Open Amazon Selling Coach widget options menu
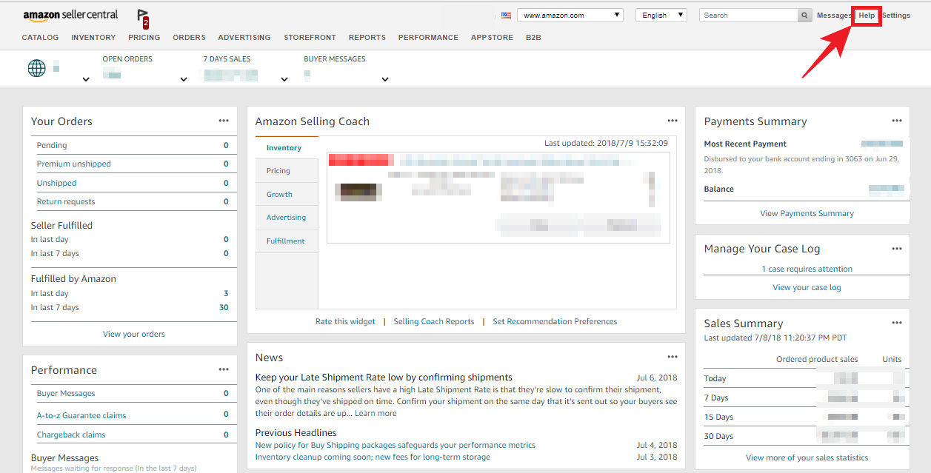 (673, 121)
